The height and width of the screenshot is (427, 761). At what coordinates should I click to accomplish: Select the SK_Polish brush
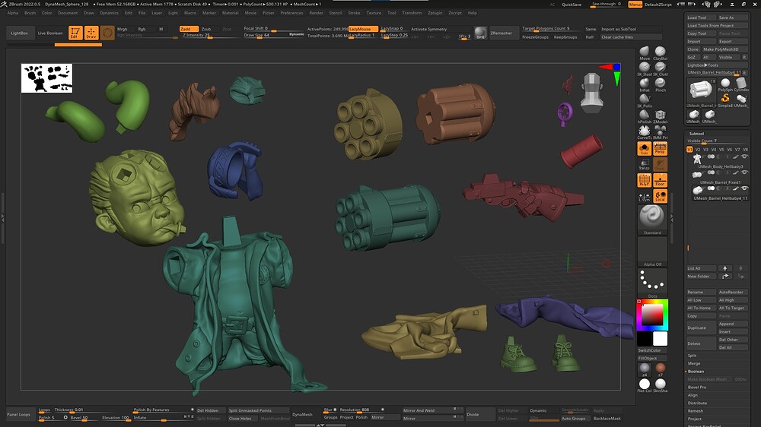coord(645,100)
